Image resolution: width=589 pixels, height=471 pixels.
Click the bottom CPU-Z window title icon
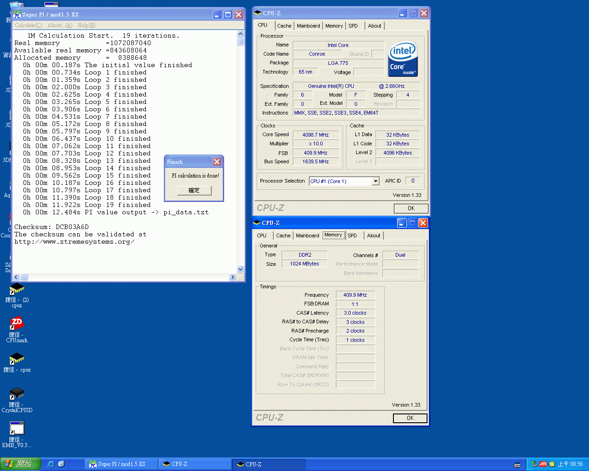(x=257, y=223)
